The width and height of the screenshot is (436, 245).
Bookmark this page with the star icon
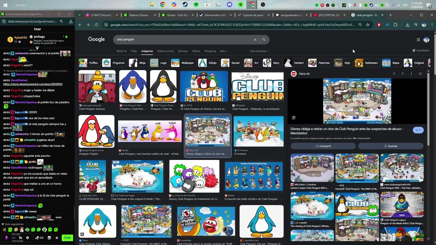pos(368,25)
